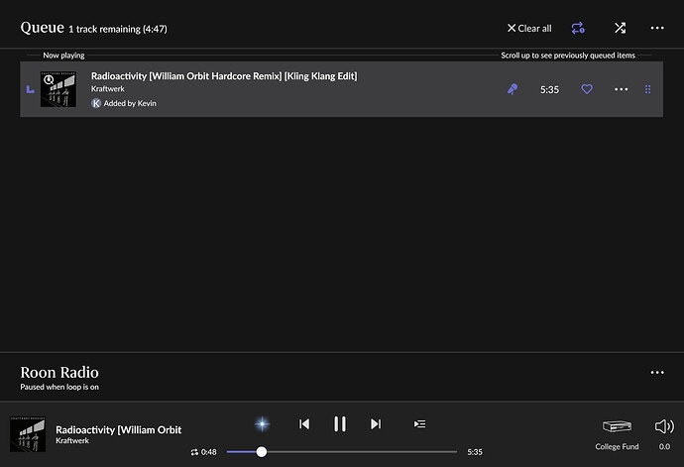Open the Queue three-dot menu
684x467 pixels.
657,28
